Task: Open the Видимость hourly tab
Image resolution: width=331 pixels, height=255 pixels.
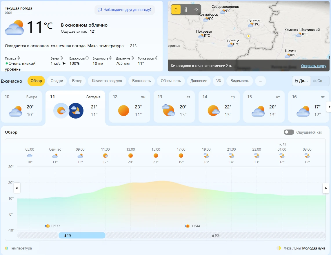Action: tap(240, 81)
